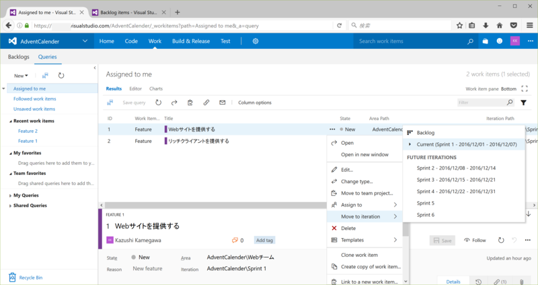Email query results with envelope icon
This screenshot has width=538, height=285.
223,103
